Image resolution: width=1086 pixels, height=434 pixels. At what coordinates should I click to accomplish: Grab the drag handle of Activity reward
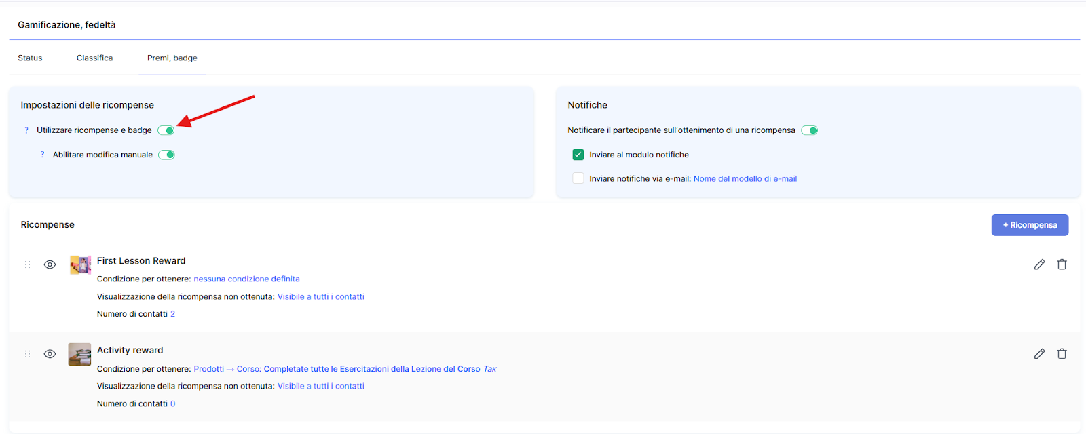tap(28, 354)
